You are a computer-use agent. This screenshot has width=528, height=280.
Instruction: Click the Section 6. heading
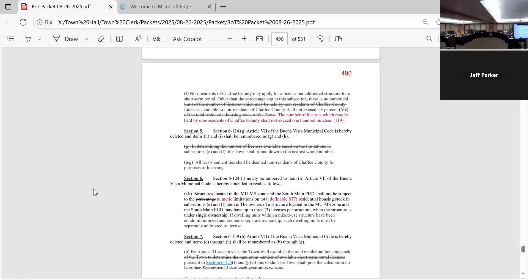194,178
